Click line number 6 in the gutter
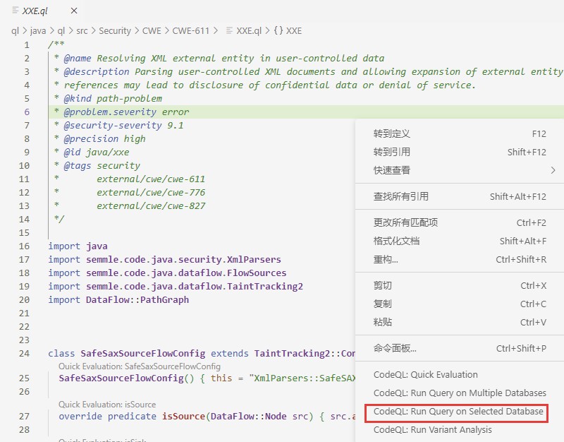Viewport: 564px width, 442px height. point(27,112)
